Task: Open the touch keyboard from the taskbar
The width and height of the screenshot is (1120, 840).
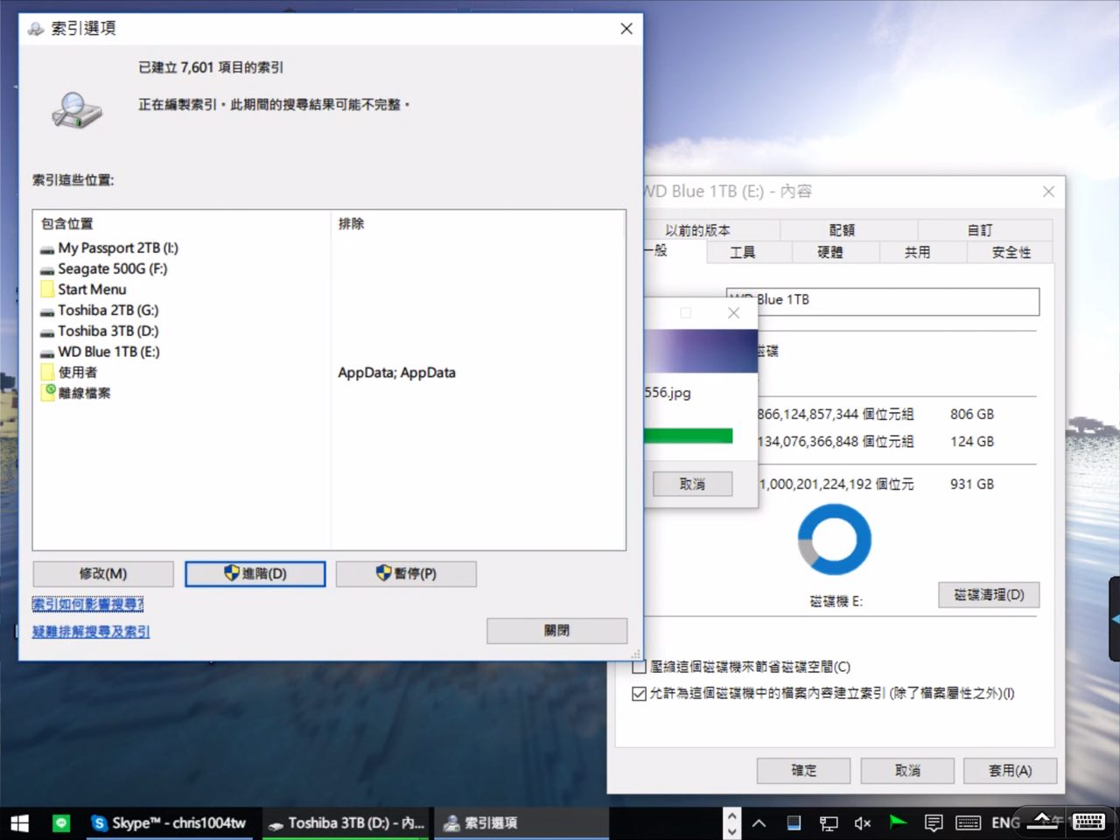Action: pyautogui.click(x=1088, y=822)
